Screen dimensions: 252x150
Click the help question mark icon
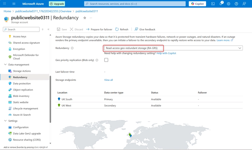[236, 4]
